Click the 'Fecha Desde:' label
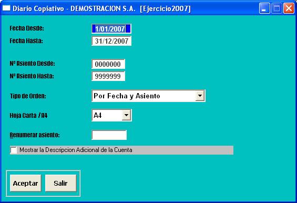Image resolution: width=297 pixels, height=203 pixels. coord(27,28)
